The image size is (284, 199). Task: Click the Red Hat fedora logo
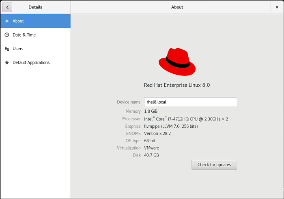(177, 62)
